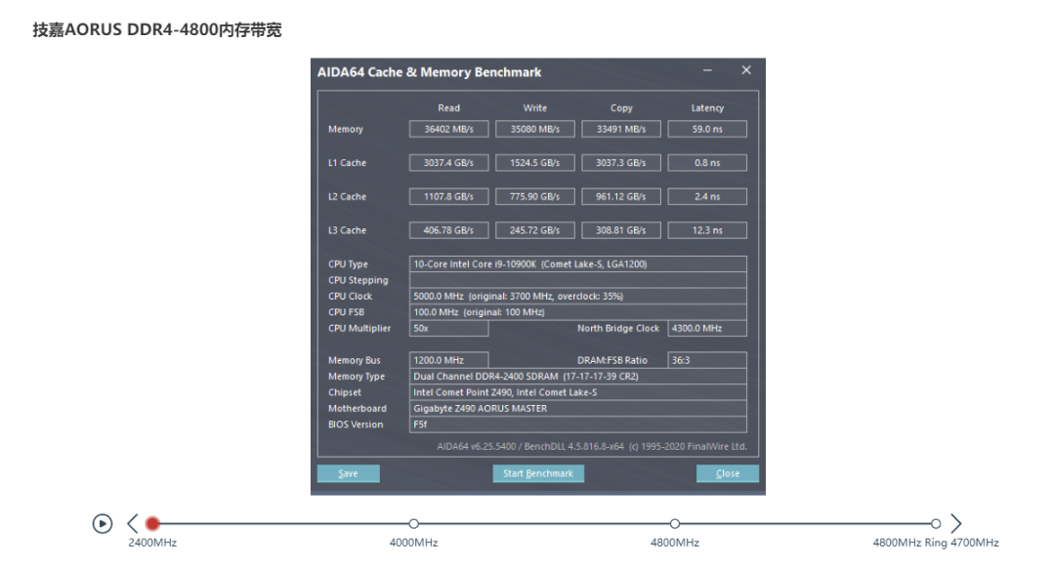Click the left arrow for previous slide
Screen dimensions: 1052x566
pyautogui.click(x=133, y=524)
